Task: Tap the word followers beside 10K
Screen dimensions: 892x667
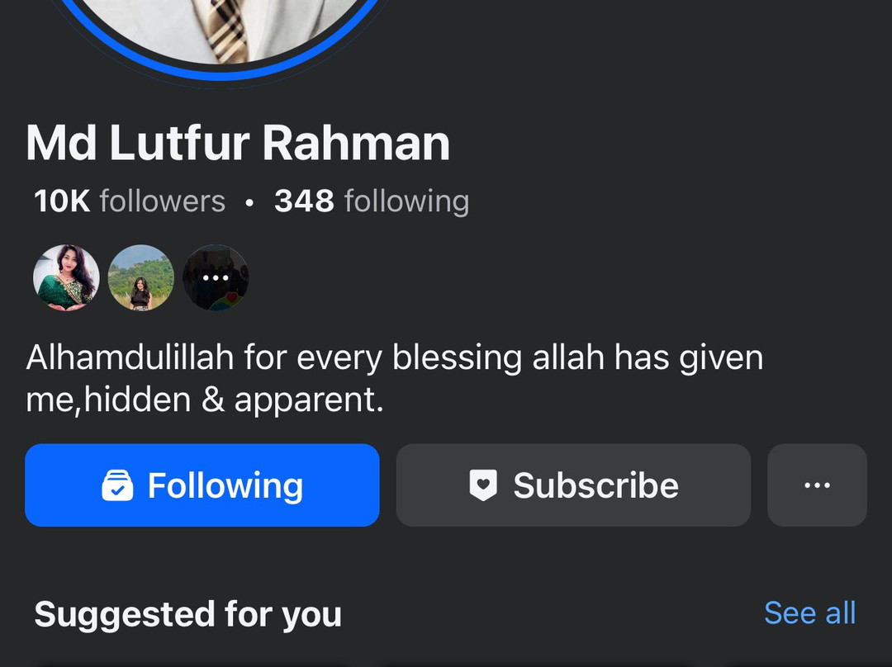Action: click(163, 201)
